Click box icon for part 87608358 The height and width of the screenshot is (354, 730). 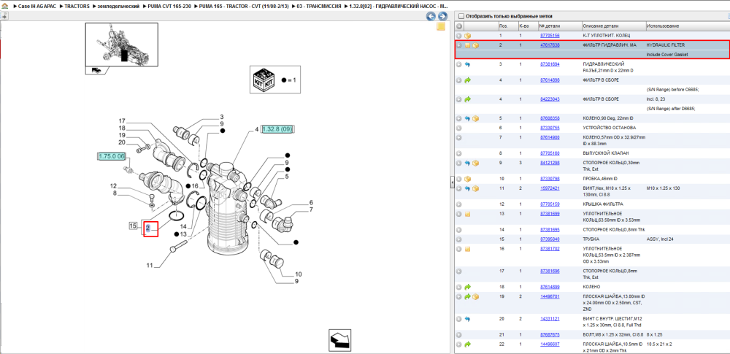point(476,118)
